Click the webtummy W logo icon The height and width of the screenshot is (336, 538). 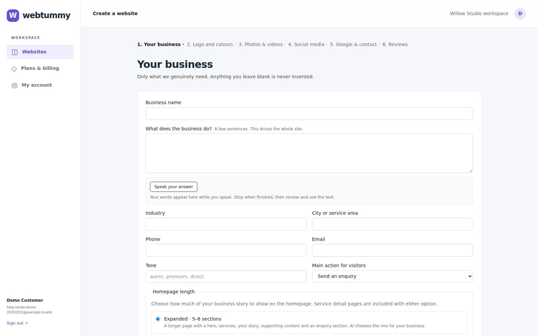(13, 15)
